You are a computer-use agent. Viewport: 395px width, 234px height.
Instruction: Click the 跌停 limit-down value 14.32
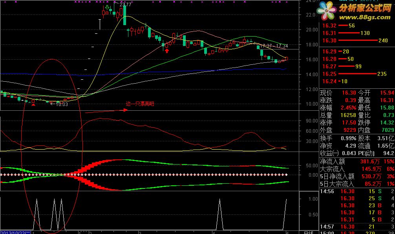click(x=387, y=122)
